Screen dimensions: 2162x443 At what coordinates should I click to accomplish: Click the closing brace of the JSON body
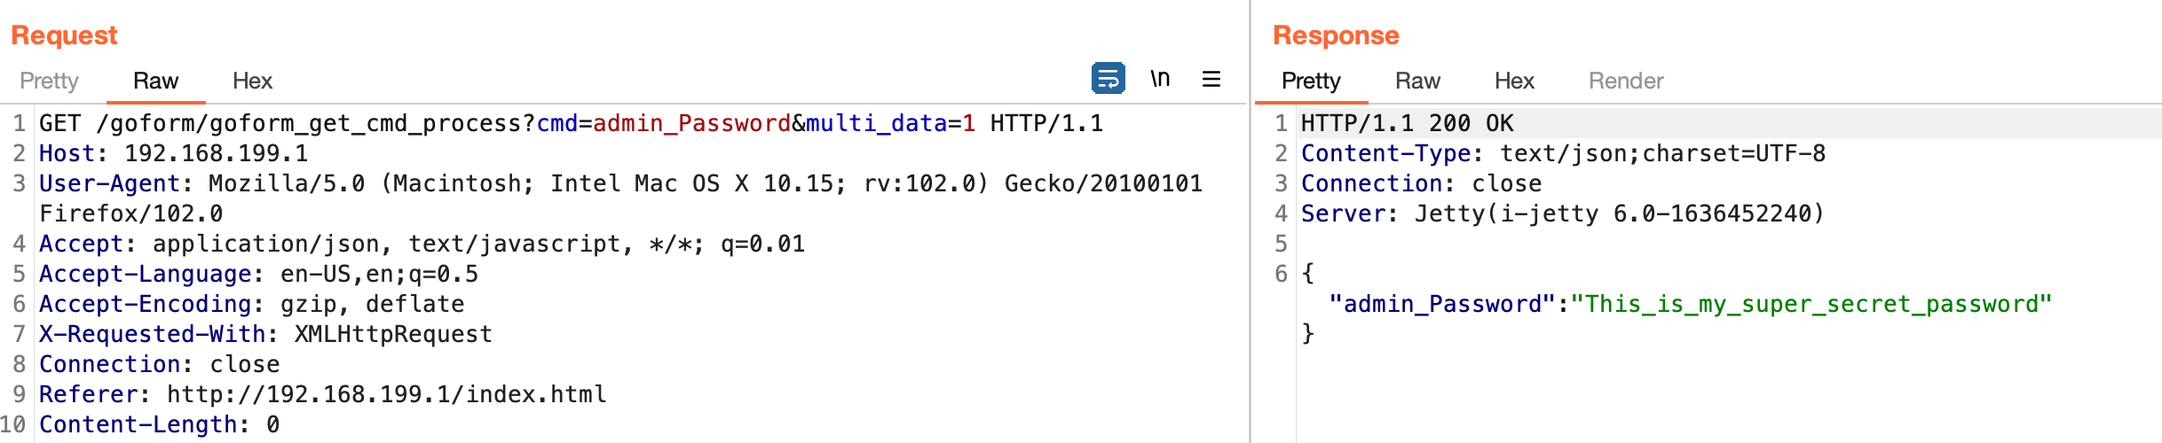pyautogui.click(x=1308, y=334)
